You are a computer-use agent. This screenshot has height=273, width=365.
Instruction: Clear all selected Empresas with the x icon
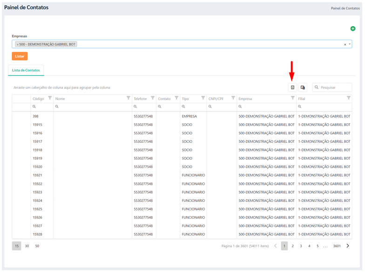click(x=345, y=45)
